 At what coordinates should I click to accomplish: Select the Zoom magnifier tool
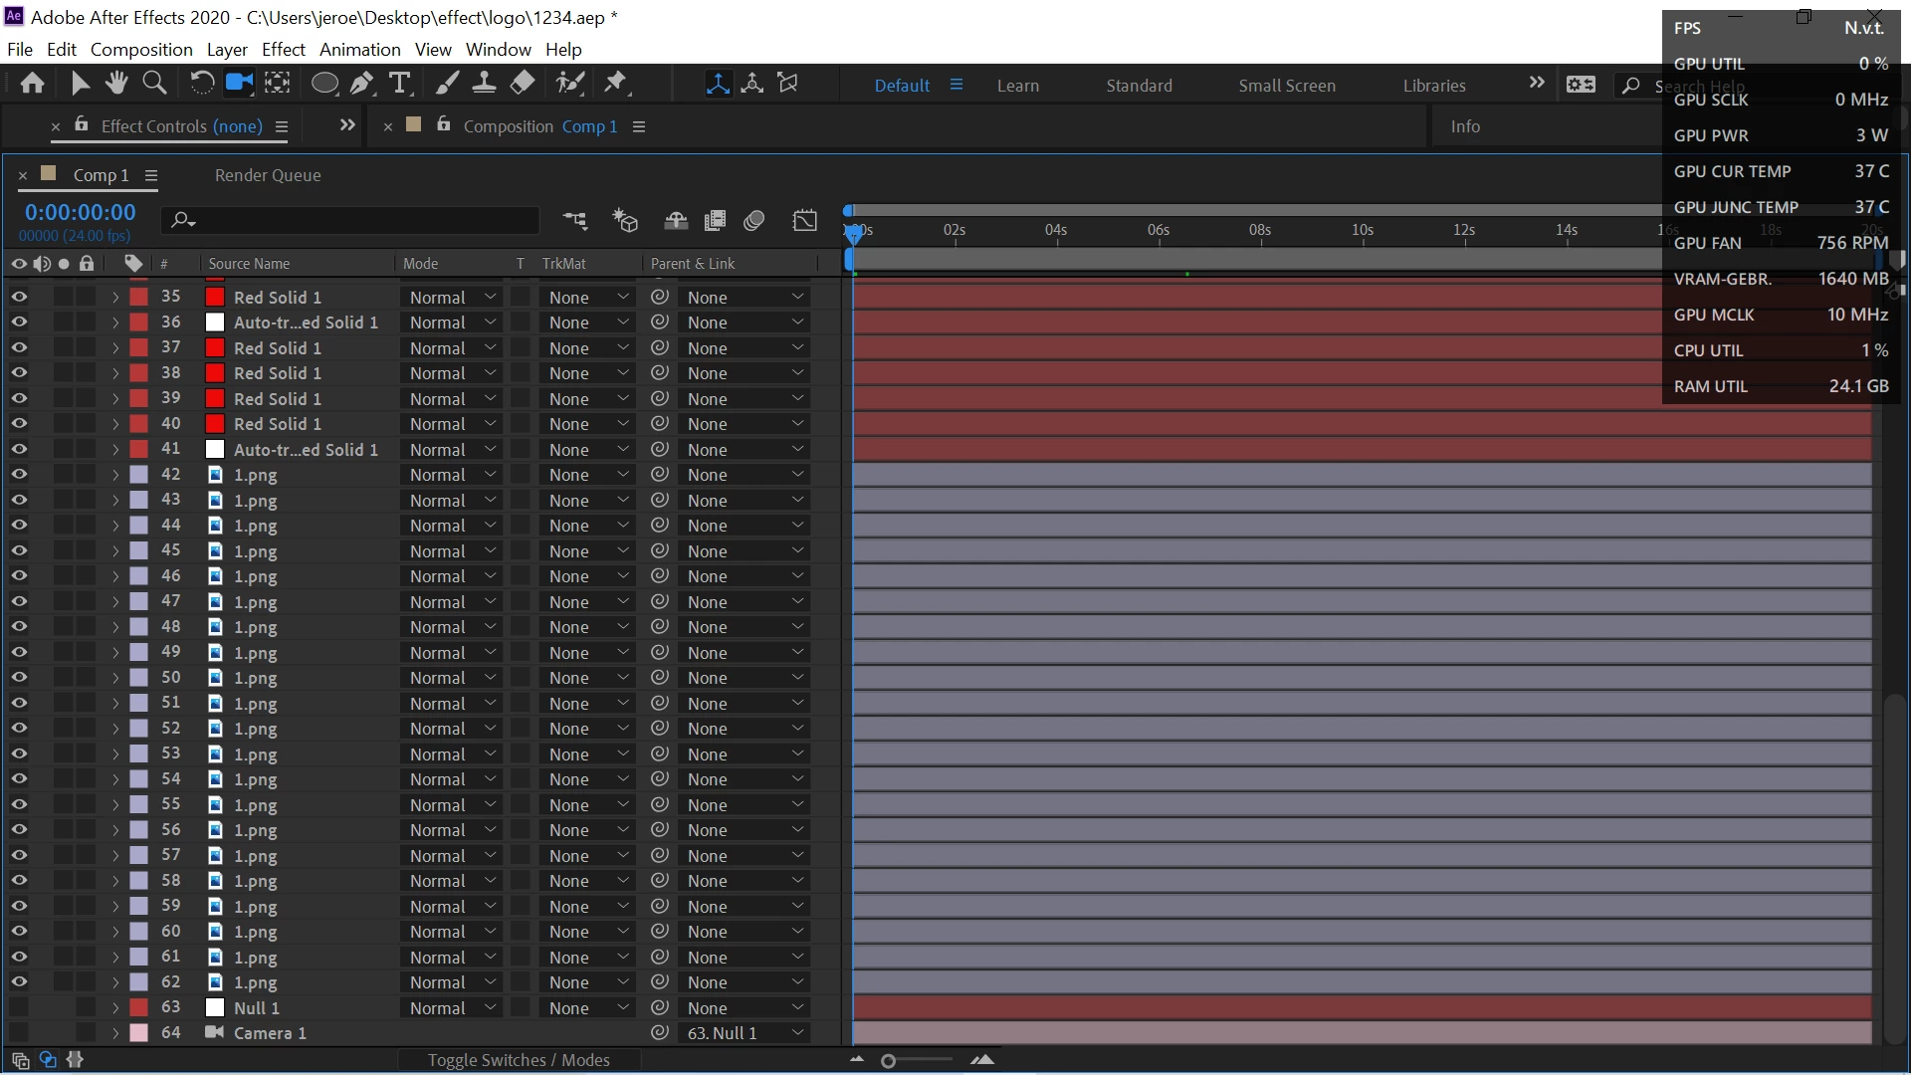[154, 84]
